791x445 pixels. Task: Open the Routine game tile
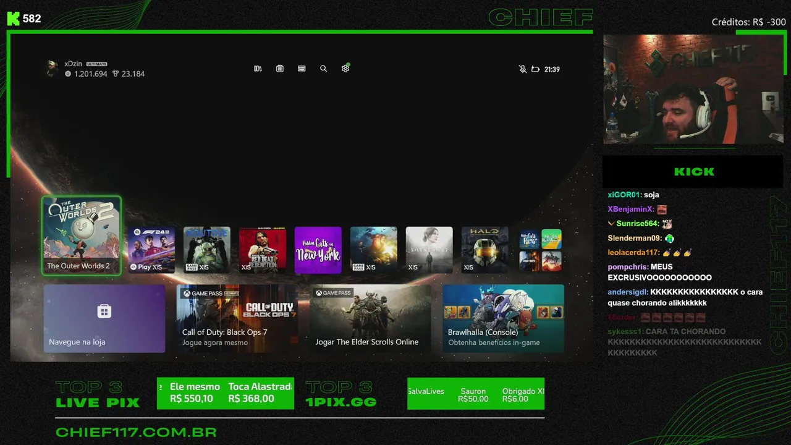point(207,250)
